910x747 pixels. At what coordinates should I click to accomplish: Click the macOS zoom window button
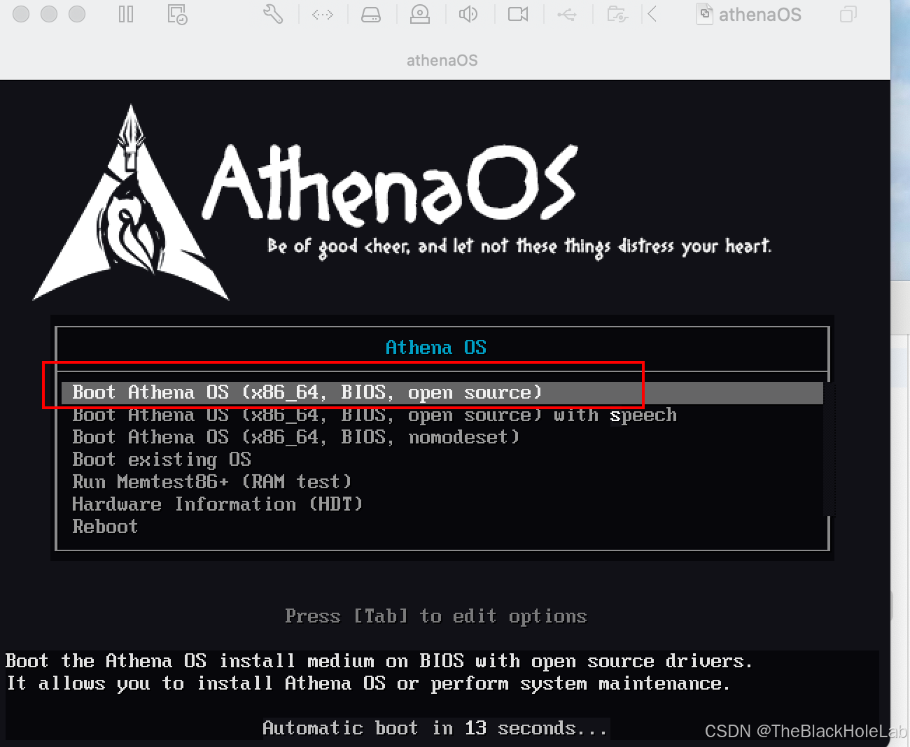pyautogui.click(x=77, y=14)
